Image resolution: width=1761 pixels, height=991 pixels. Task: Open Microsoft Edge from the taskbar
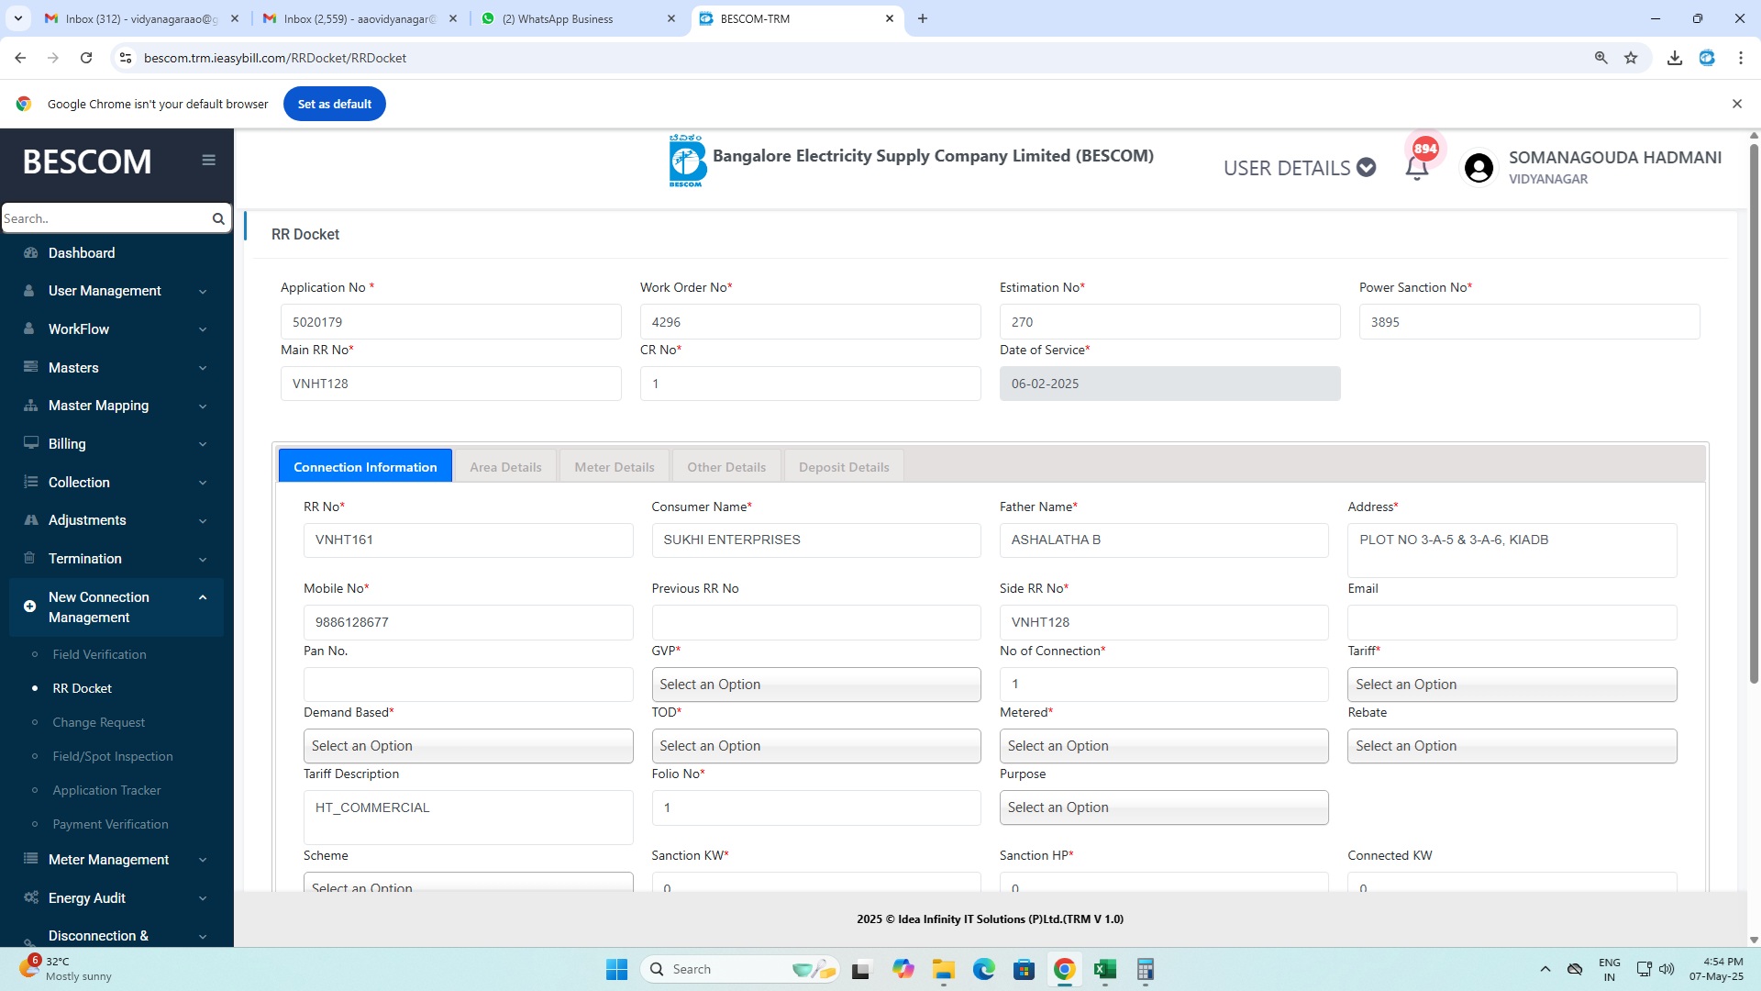tap(984, 969)
